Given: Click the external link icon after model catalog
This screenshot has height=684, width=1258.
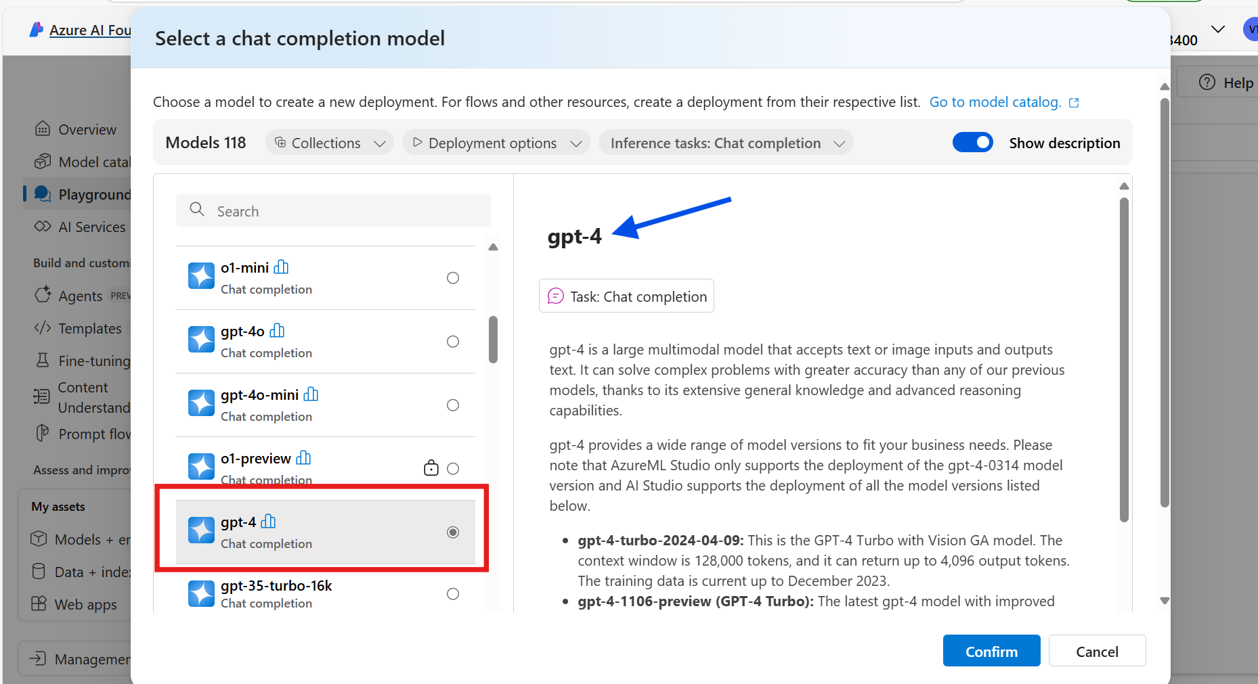Looking at the screenshot, I should [x=1074, y=103].
